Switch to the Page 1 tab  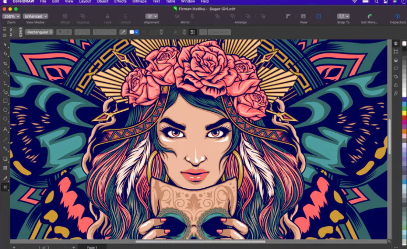pyautogui.click(x=92, y=247)
